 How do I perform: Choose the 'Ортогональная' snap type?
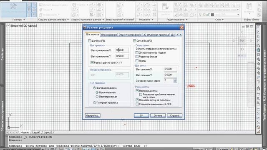[x=97, y=92]
